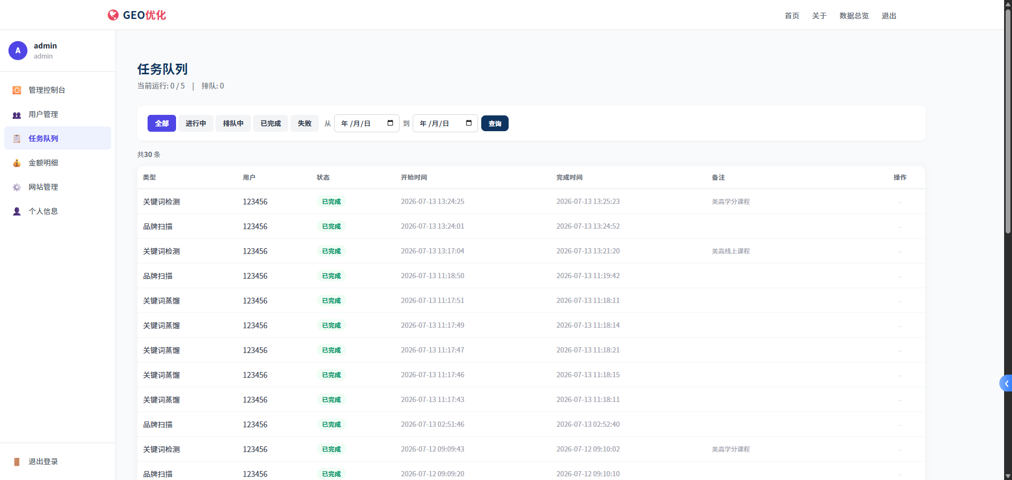Viewport: 1012px width, 480px height.
Task: Click start time 2026-07-13 02:51:46
Action: coord(432,424)
